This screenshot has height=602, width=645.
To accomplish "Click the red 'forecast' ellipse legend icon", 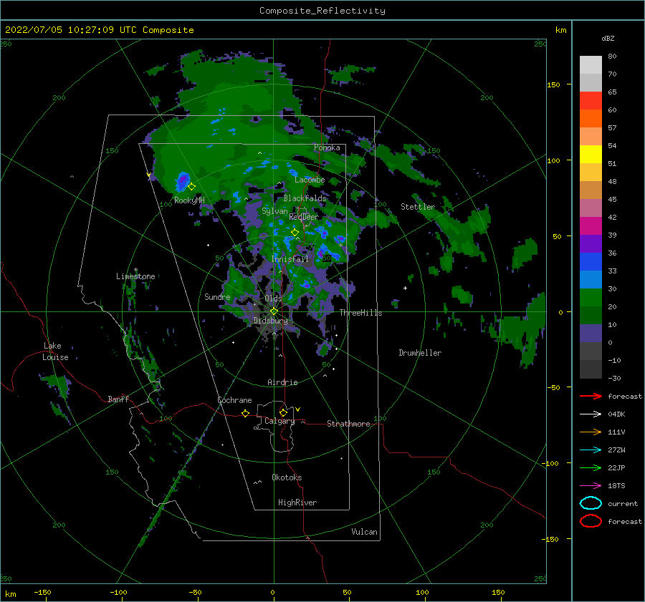I will pyautogui.click(x=591, y=521).
